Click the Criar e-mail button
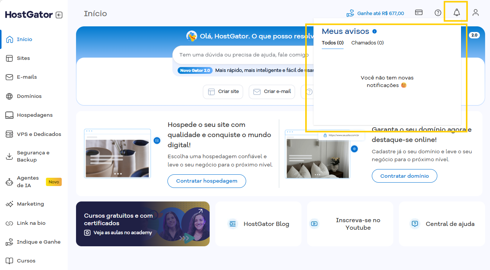The height and width of the screenshot is (270, 490). coord(272,92)
